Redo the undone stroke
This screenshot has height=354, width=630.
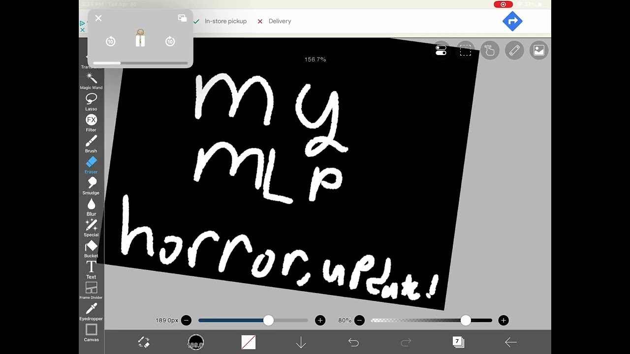406,342
